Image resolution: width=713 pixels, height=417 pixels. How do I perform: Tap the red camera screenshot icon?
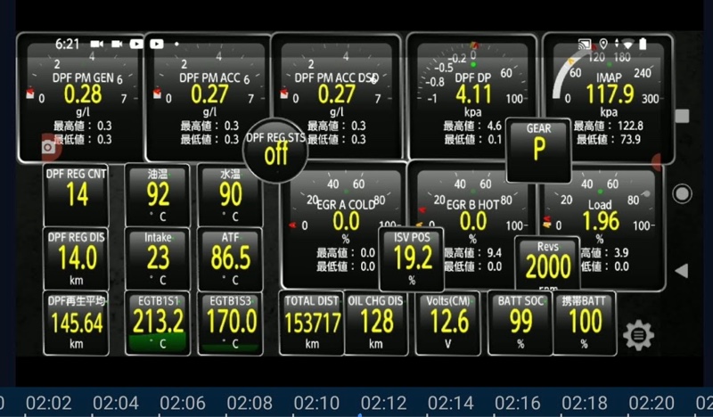[x=50, y=147]
